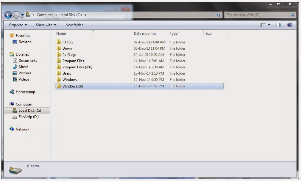Sort by the Size column header
This screenshot has width=301, height=181.
click(x=208, y=34)
